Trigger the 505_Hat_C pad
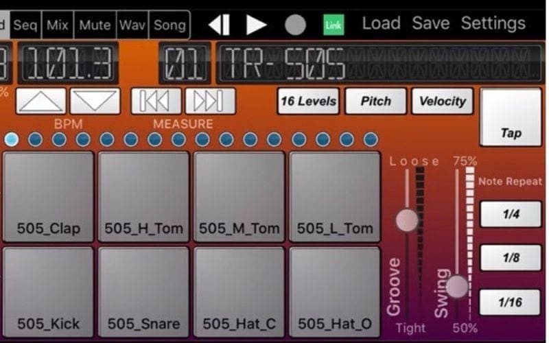This screenshot has width=549, height=343. tap(239, 292)
